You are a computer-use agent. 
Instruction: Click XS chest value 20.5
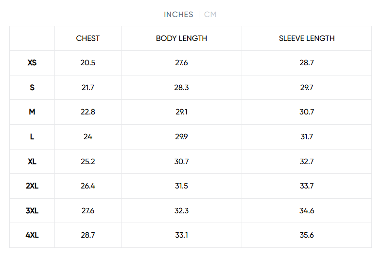(x=88, y=63)
